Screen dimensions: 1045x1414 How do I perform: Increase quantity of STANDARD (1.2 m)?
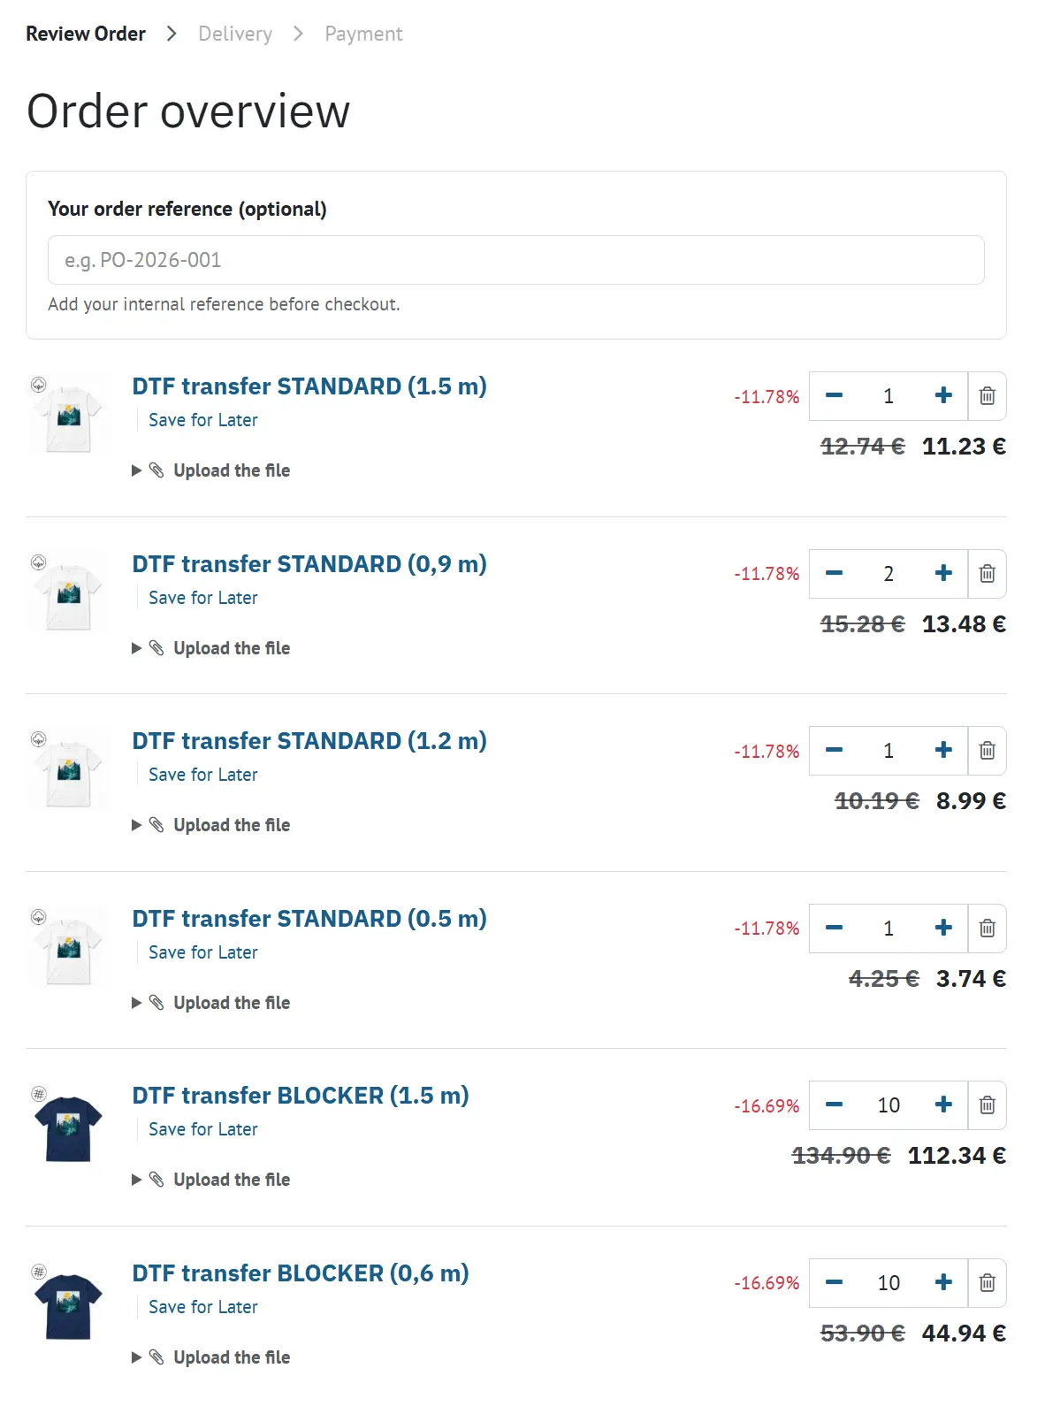tap(943, 751)
